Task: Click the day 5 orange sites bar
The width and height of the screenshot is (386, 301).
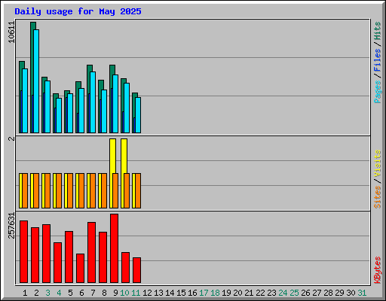Action: coord(70,190)
